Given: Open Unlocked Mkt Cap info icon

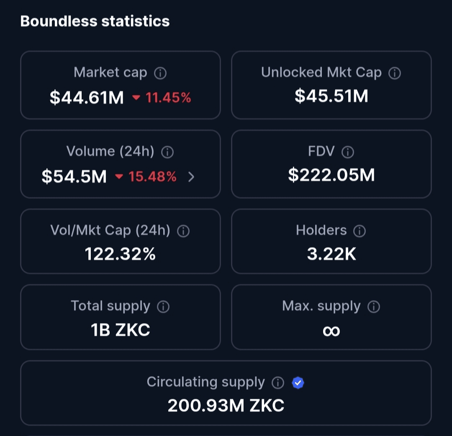Looking at the screenshot, I should tap(394, 73).
